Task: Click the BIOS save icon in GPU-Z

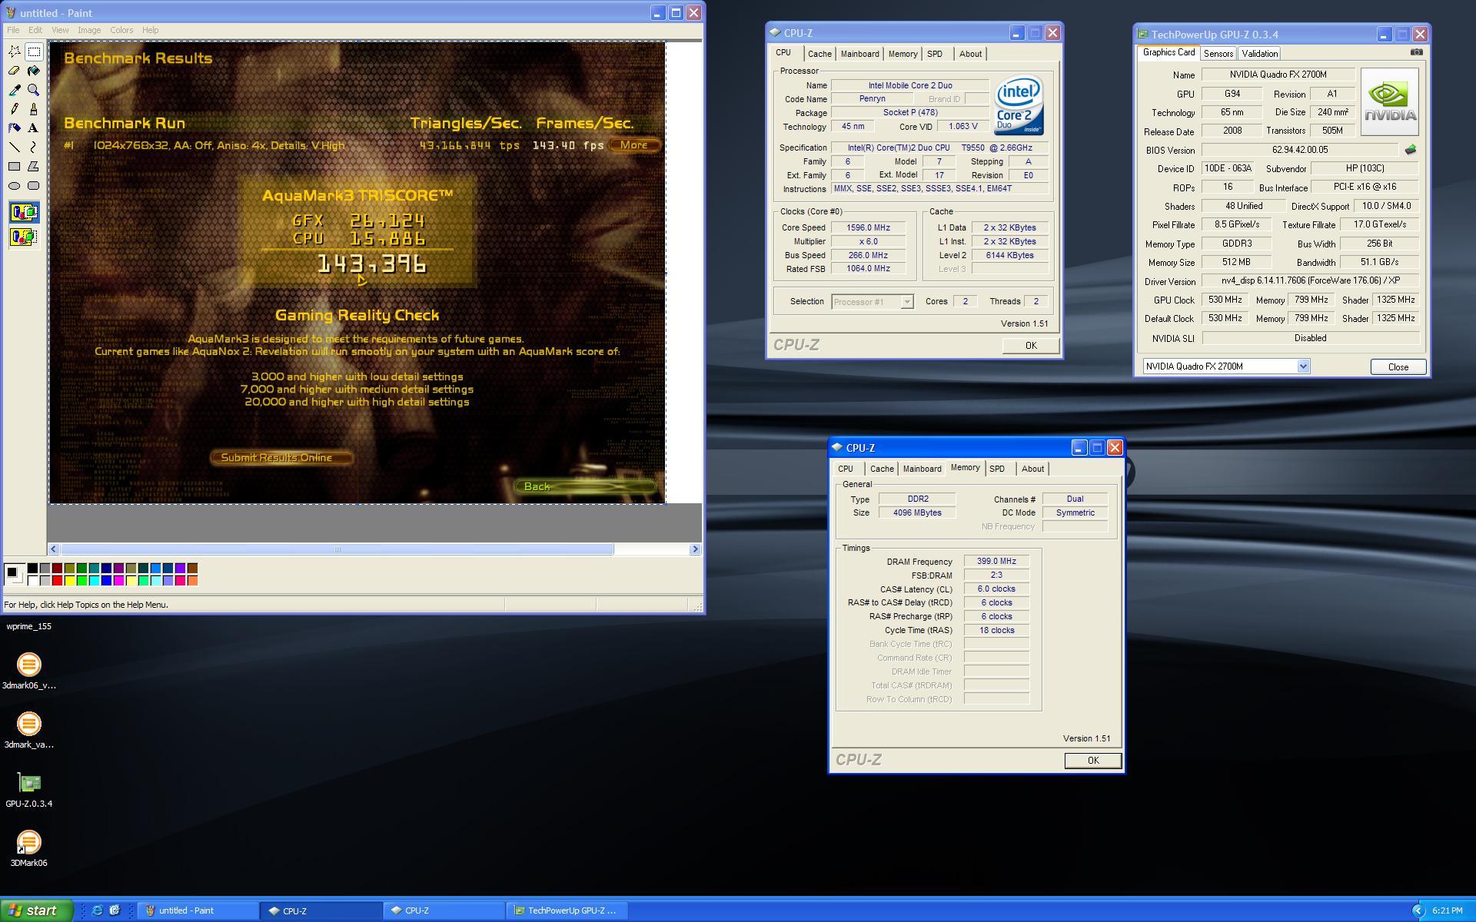Action: coord(1411,150)
